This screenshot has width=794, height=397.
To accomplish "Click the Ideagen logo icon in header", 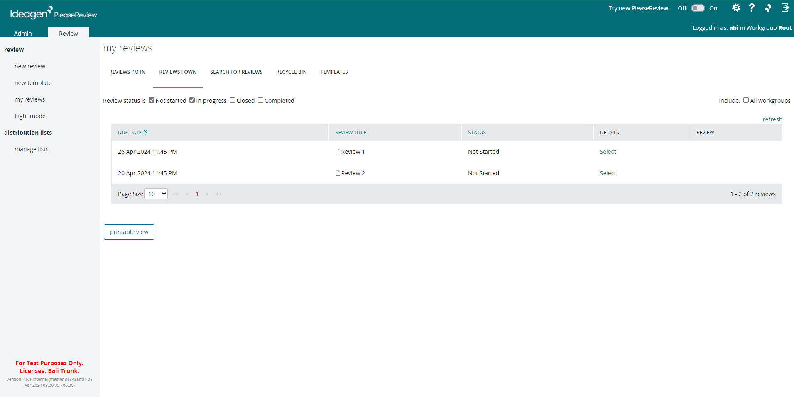I will pyautogui.click(x=768, y=8).
